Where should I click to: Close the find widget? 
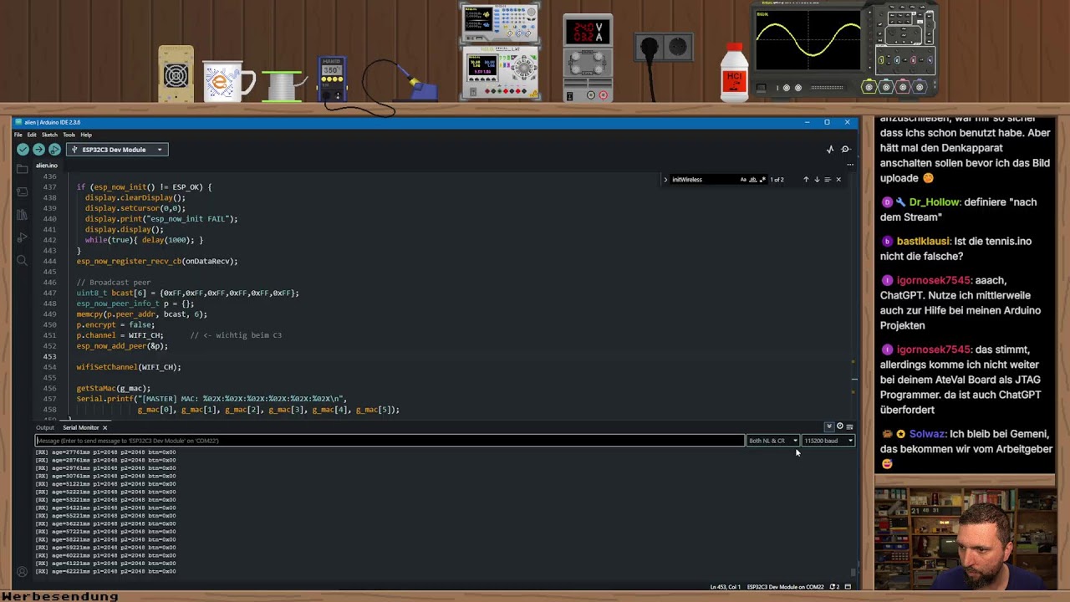pyautogui.click(x=838, y=180)
